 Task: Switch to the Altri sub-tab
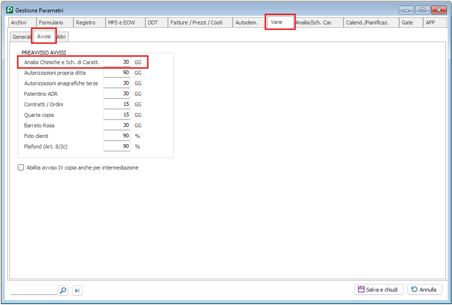(x=61, y=37)
